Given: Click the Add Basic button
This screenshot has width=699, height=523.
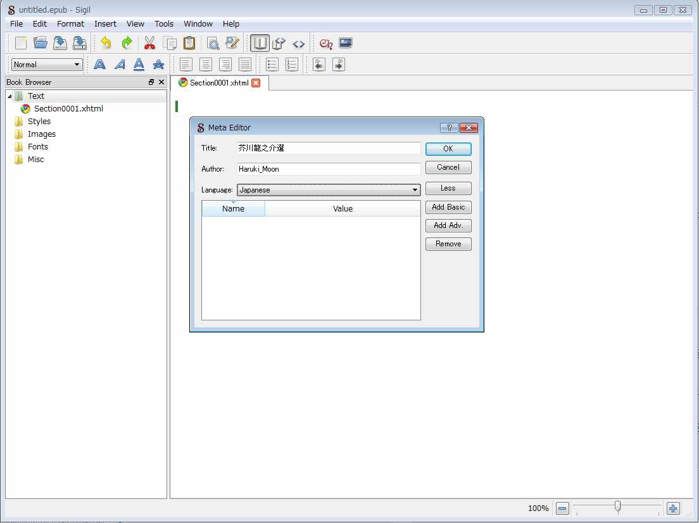Looking at the screenshot, I should click(448, 207).
